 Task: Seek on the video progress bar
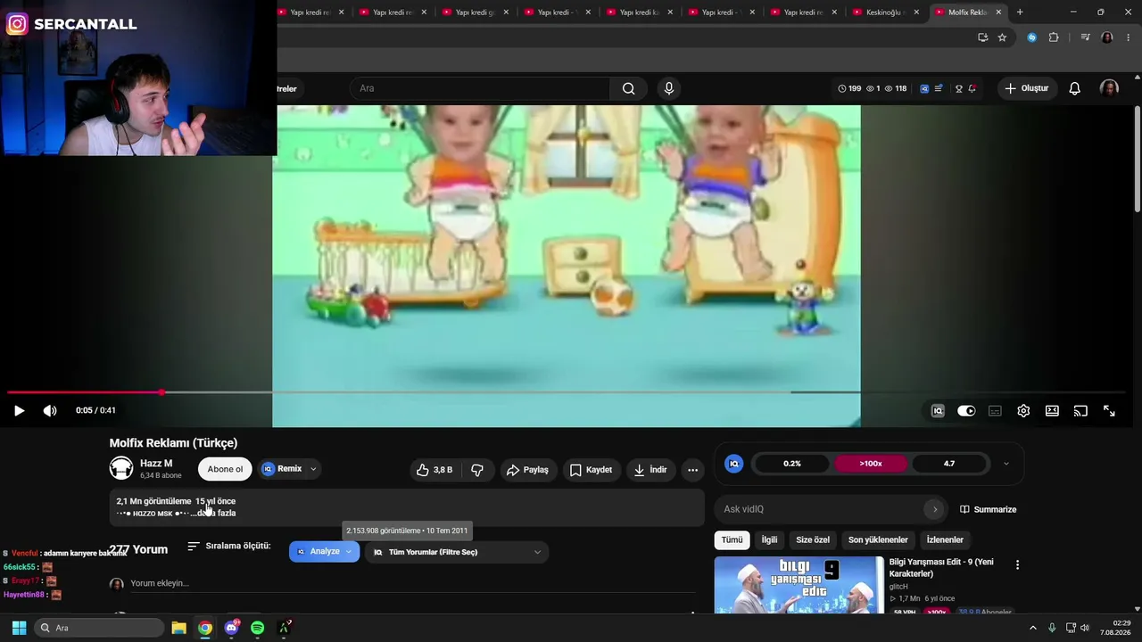[x=567, y=392]
